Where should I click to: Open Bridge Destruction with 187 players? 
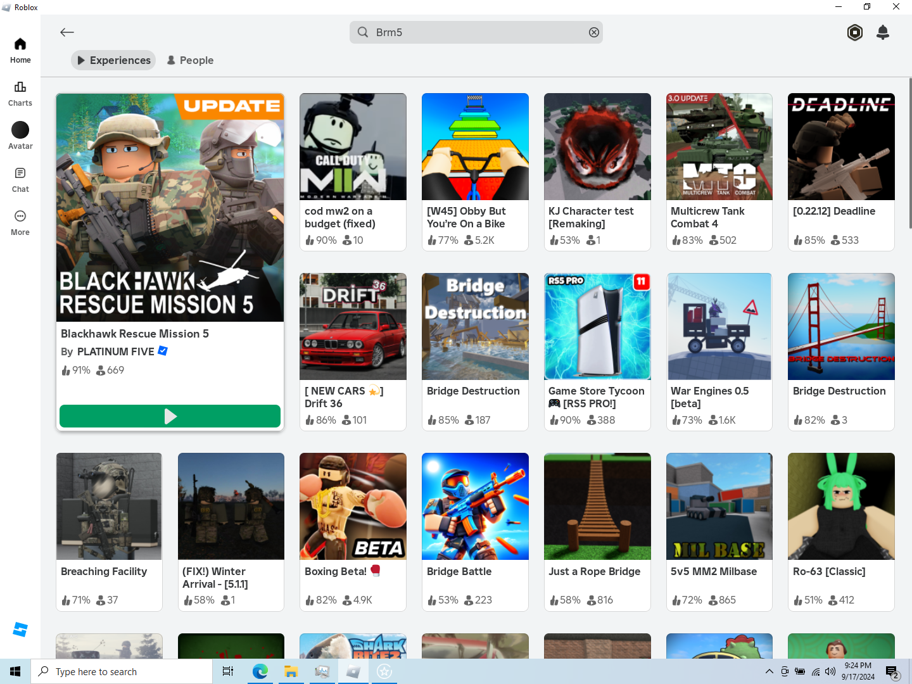click(x=475, y=351)
